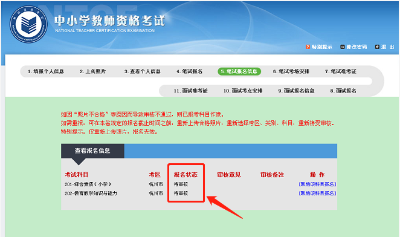Click the orange question icon beside 特别提示
Image resolution: width=400 pixels, height=237 pixels.
[x=308, y=47]
